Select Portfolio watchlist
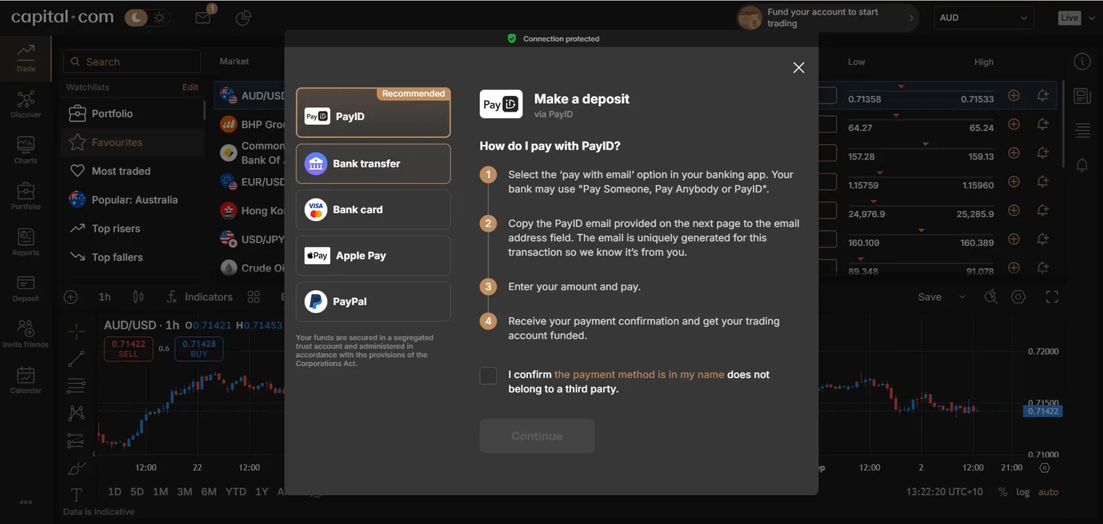Viewport: 1103px width, 524px height. coord(132,114)
